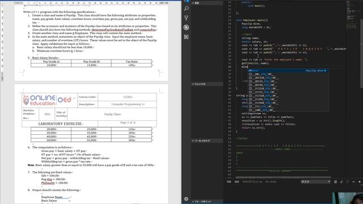This screenshot has height=204, width=363.
Task: Choose __LDBL_MIN_EXP__ from the suggestion list
Action: click(x=289, y=110)
